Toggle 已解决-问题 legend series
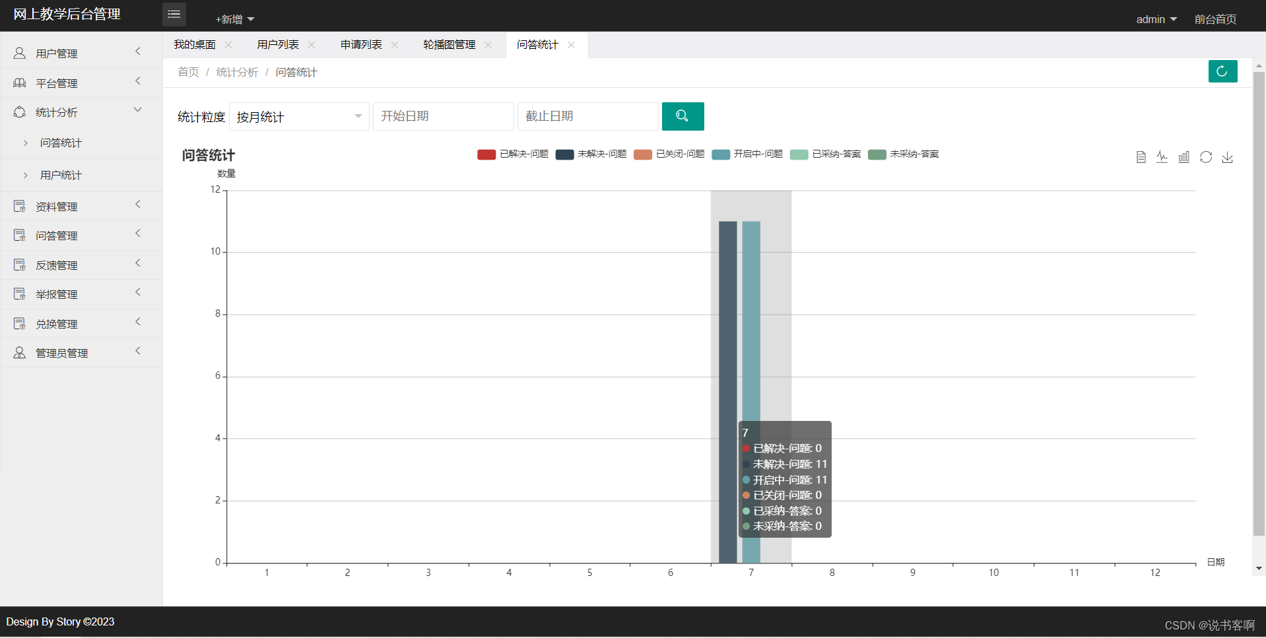The height and width of the screenshot is (638, 1266). [513, 154]
